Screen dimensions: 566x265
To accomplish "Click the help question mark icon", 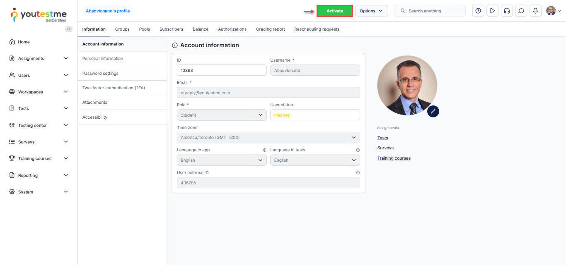I will [x=478, y=11].
